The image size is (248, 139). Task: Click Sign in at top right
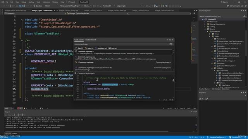224,2
